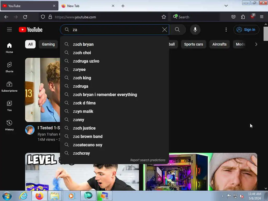Select the Aircrafts filter chip
The width and height of the screenshot is (268, 201).
[x=219, y=44]
